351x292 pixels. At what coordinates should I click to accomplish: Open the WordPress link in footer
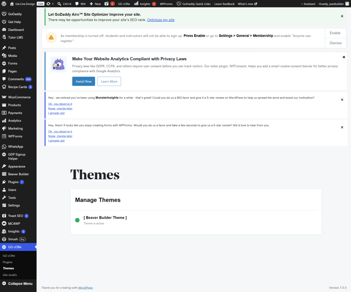click(x=85, y=288)
